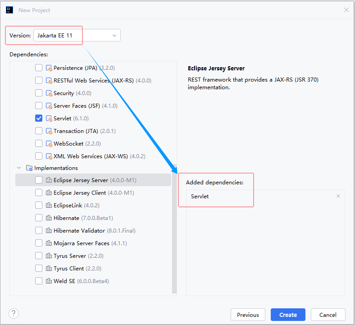This screenshot has width=355, height=325.
Task: Collapse the Implementations tree node
Action: click(x=19, y=168)
